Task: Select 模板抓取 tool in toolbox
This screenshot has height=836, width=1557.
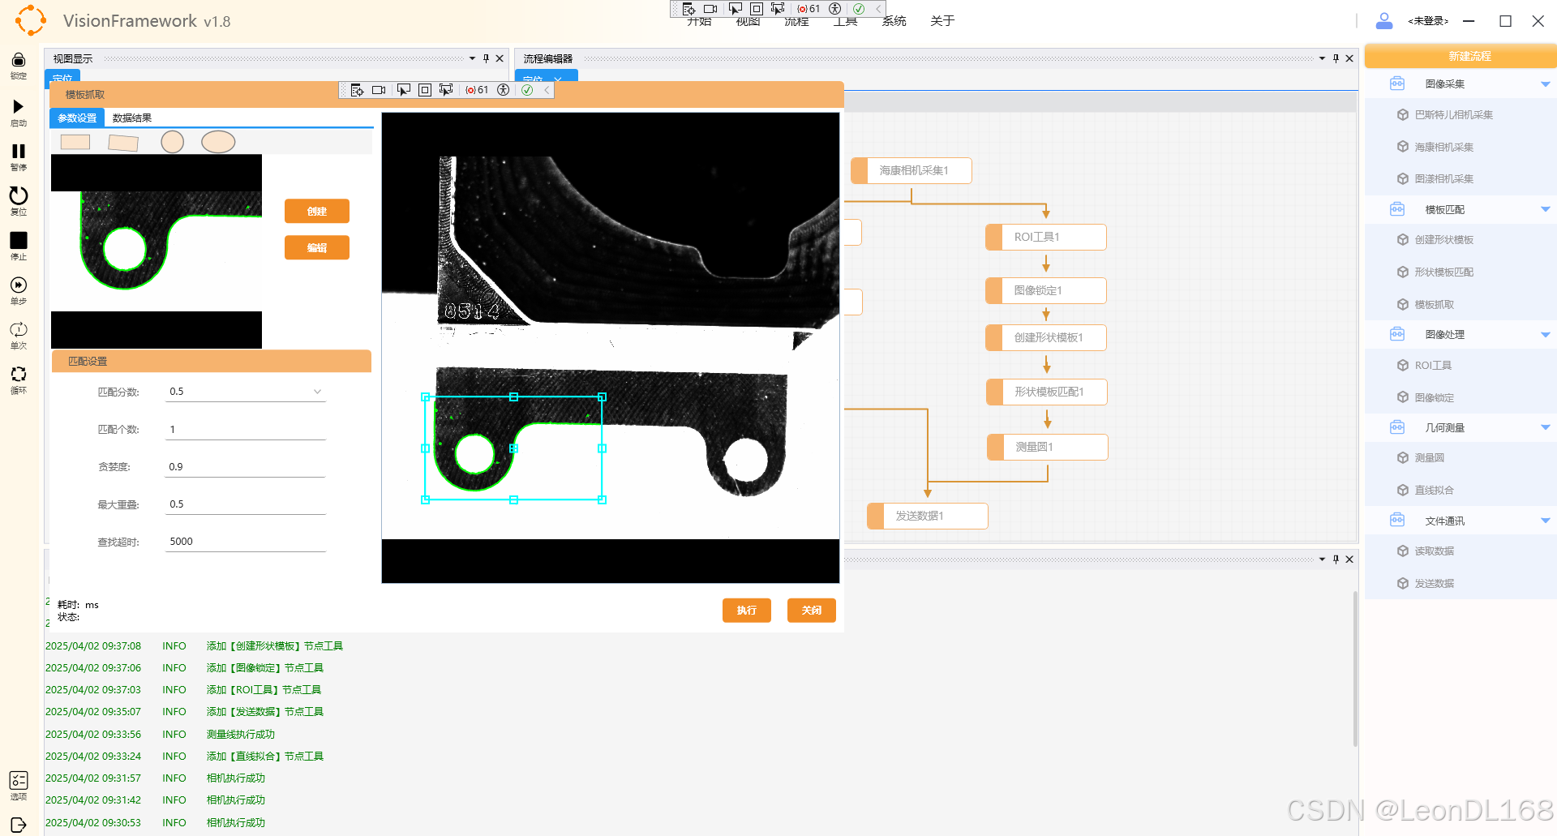Action: pos(1434,305)
